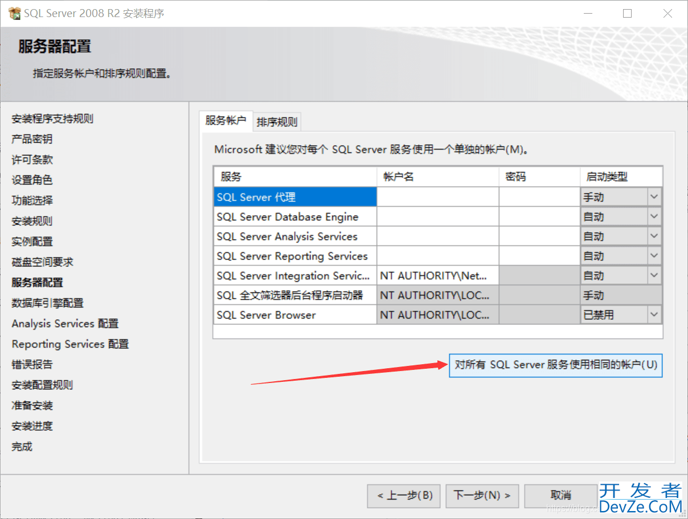Switch to the 排序规则 tab
This screenshot has height=519, width=688.
[277, 121]
